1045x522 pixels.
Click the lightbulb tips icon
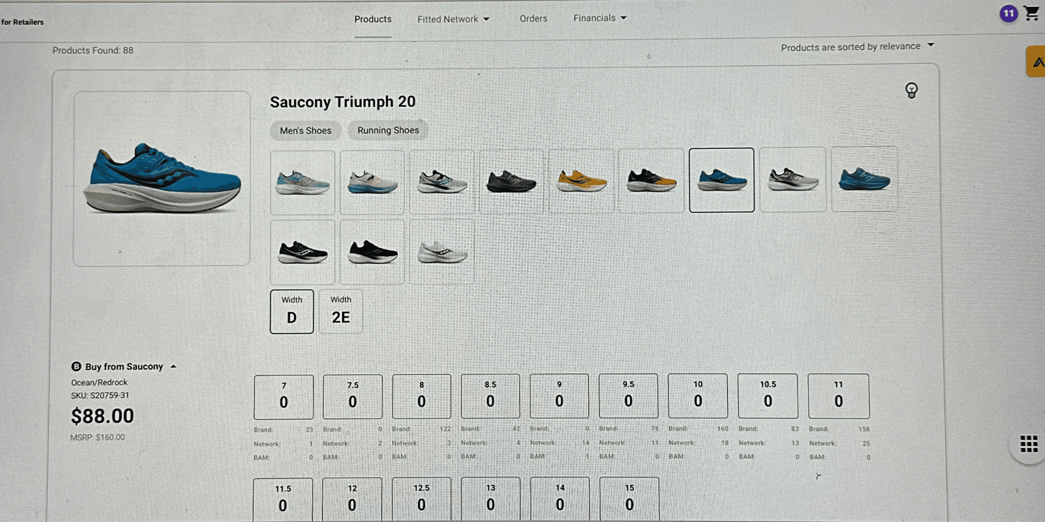point(911,90)
